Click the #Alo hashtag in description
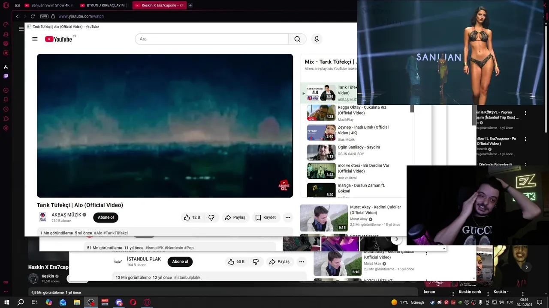 (98, 233)
